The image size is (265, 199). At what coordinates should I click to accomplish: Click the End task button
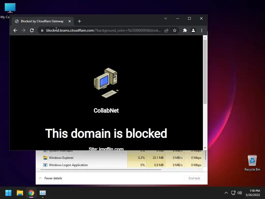pyautogui.click(x=194, y=178)
